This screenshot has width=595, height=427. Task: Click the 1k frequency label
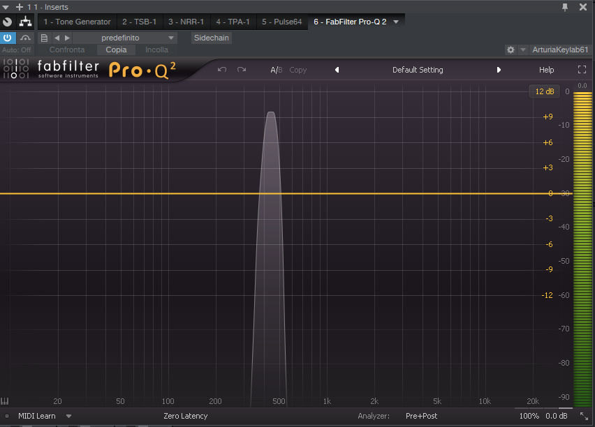pyautogui.click(x=327, y=401)
